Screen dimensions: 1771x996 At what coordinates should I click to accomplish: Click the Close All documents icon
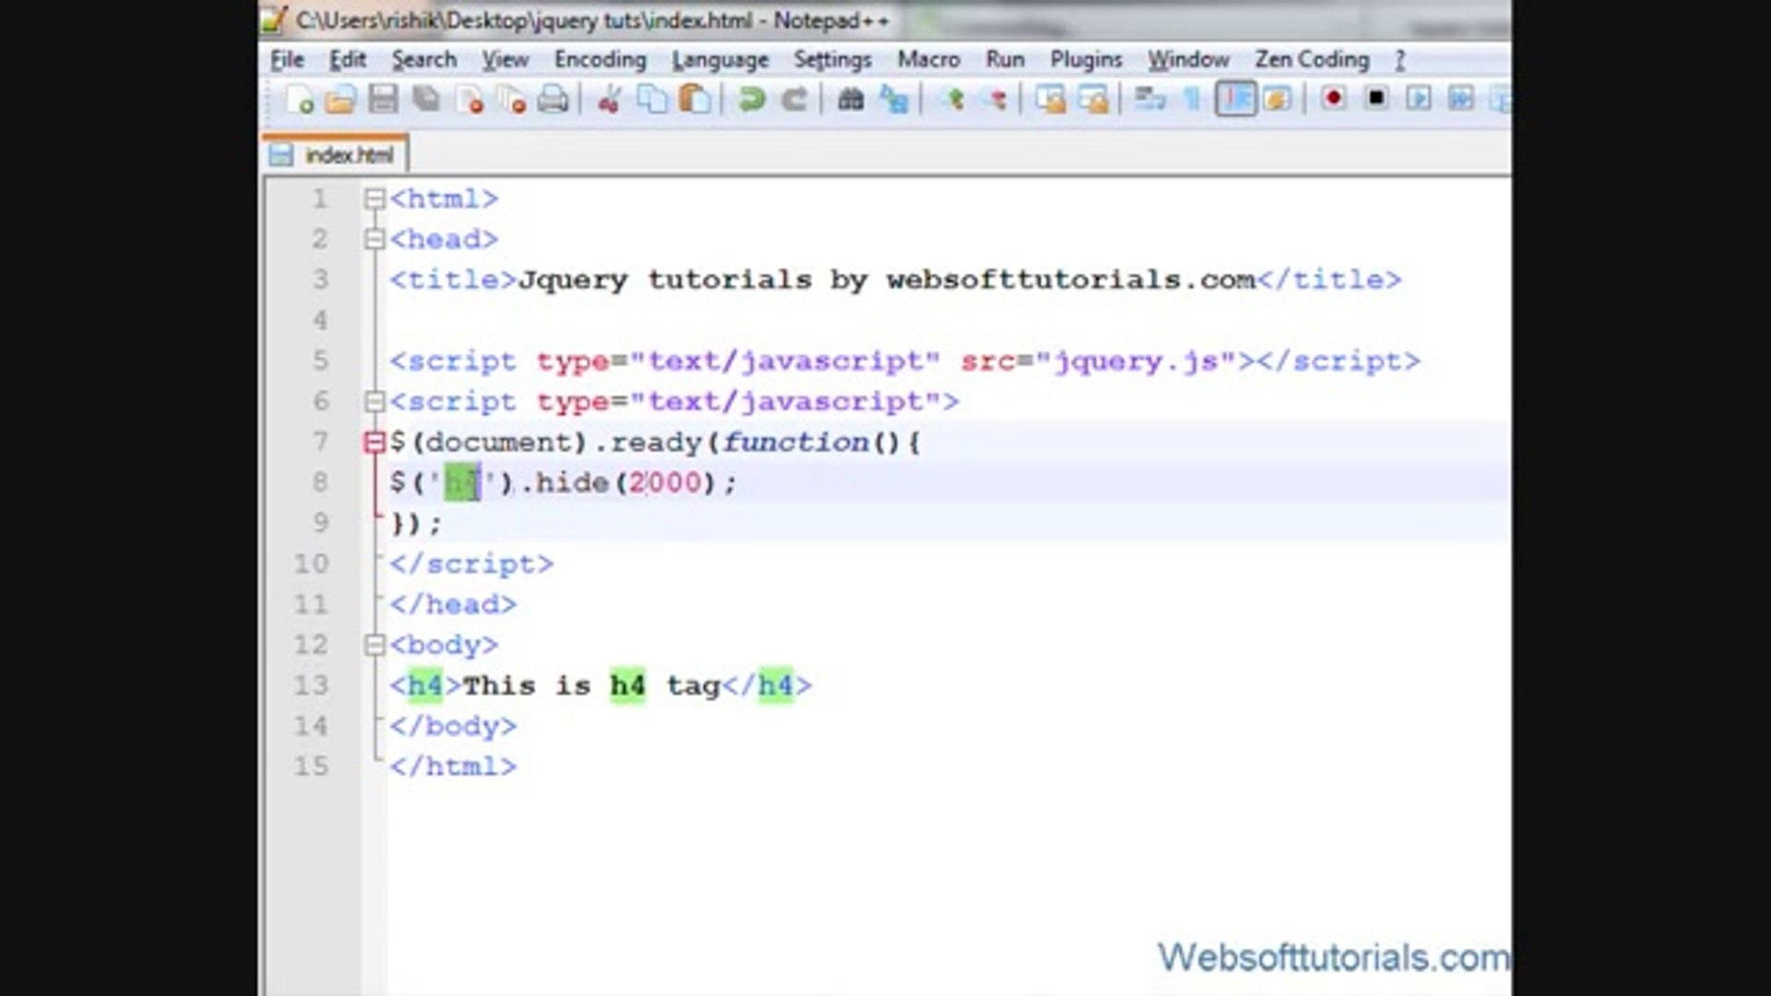coord(512,100)
